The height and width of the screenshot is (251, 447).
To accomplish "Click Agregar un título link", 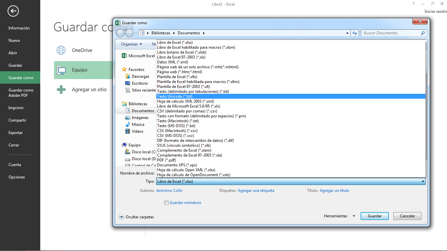I will [334, 191].
